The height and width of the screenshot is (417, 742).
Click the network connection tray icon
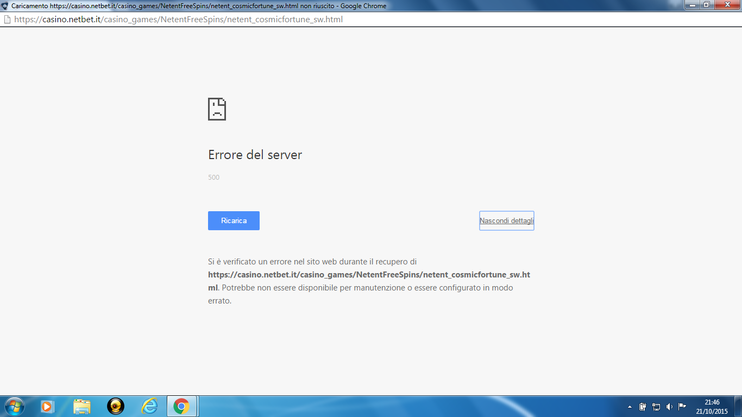pos(656,406)
